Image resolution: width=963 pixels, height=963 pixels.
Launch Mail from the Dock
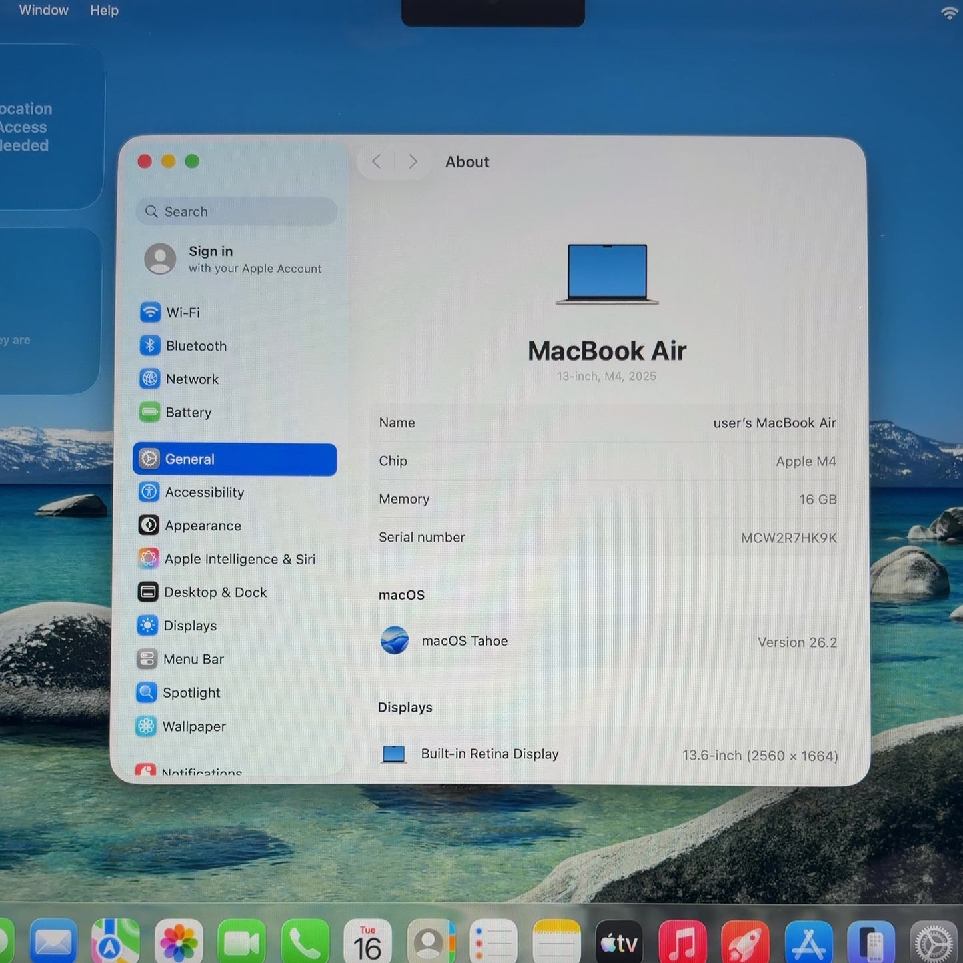pyautogui.click(x=53, y=942)
